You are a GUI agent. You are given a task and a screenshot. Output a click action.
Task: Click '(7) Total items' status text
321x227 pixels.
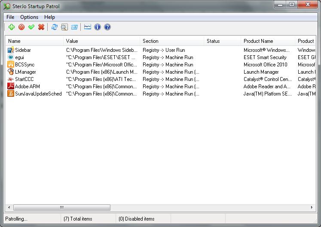coord(78,219)
